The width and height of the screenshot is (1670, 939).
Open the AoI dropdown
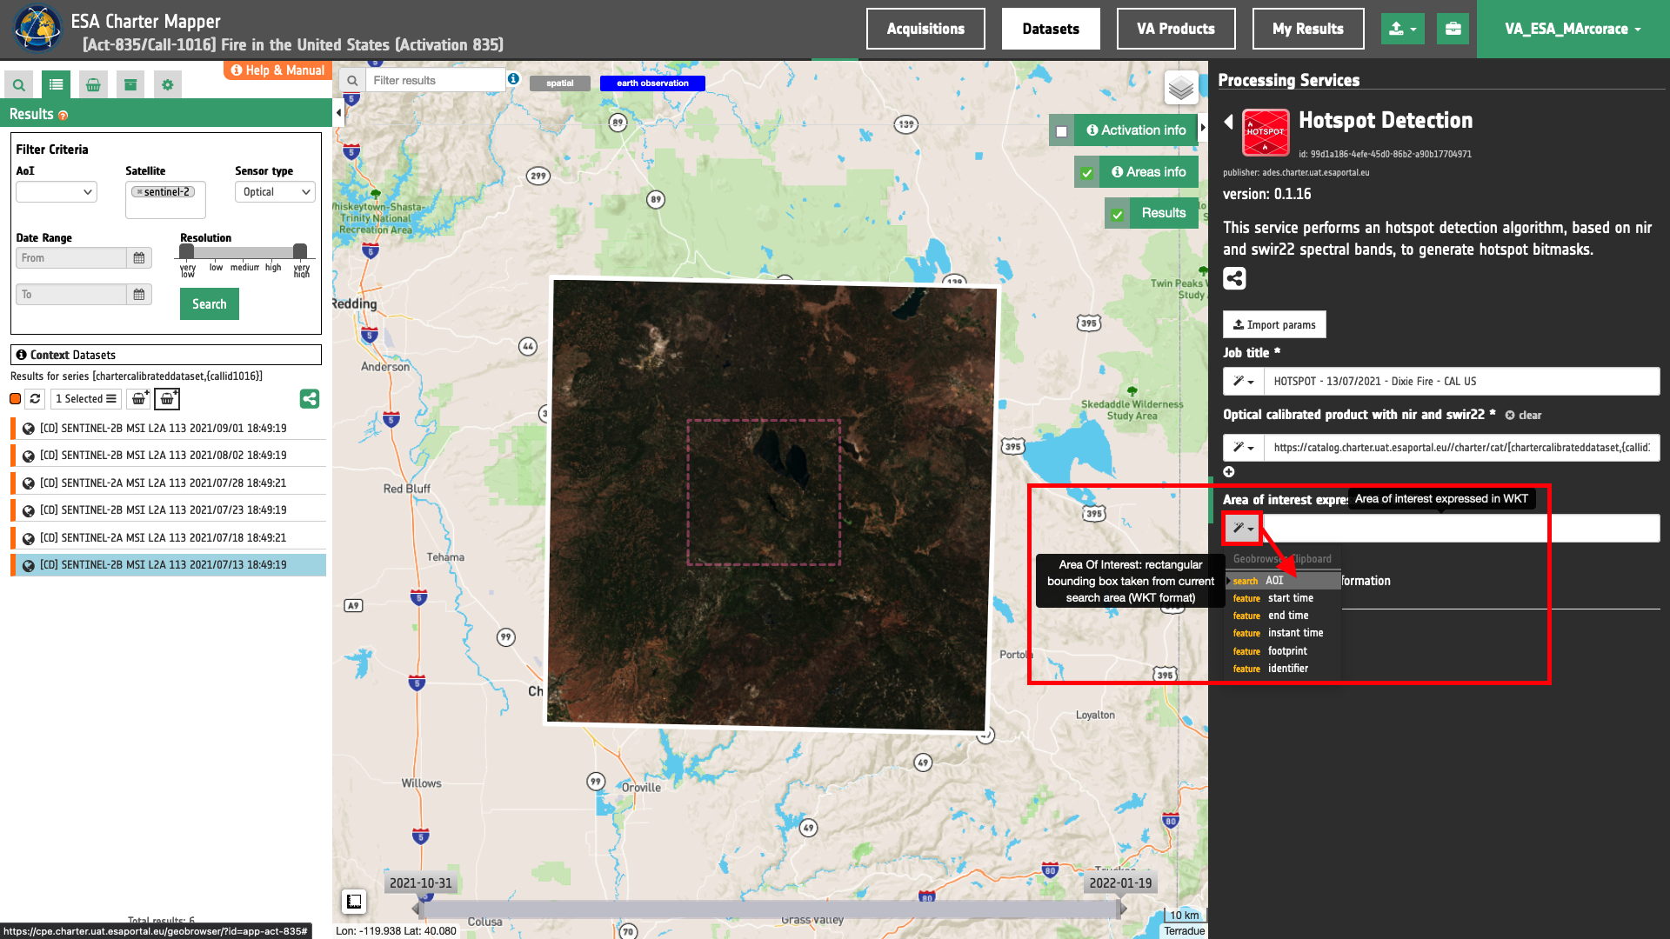click(x=57, y=192)
